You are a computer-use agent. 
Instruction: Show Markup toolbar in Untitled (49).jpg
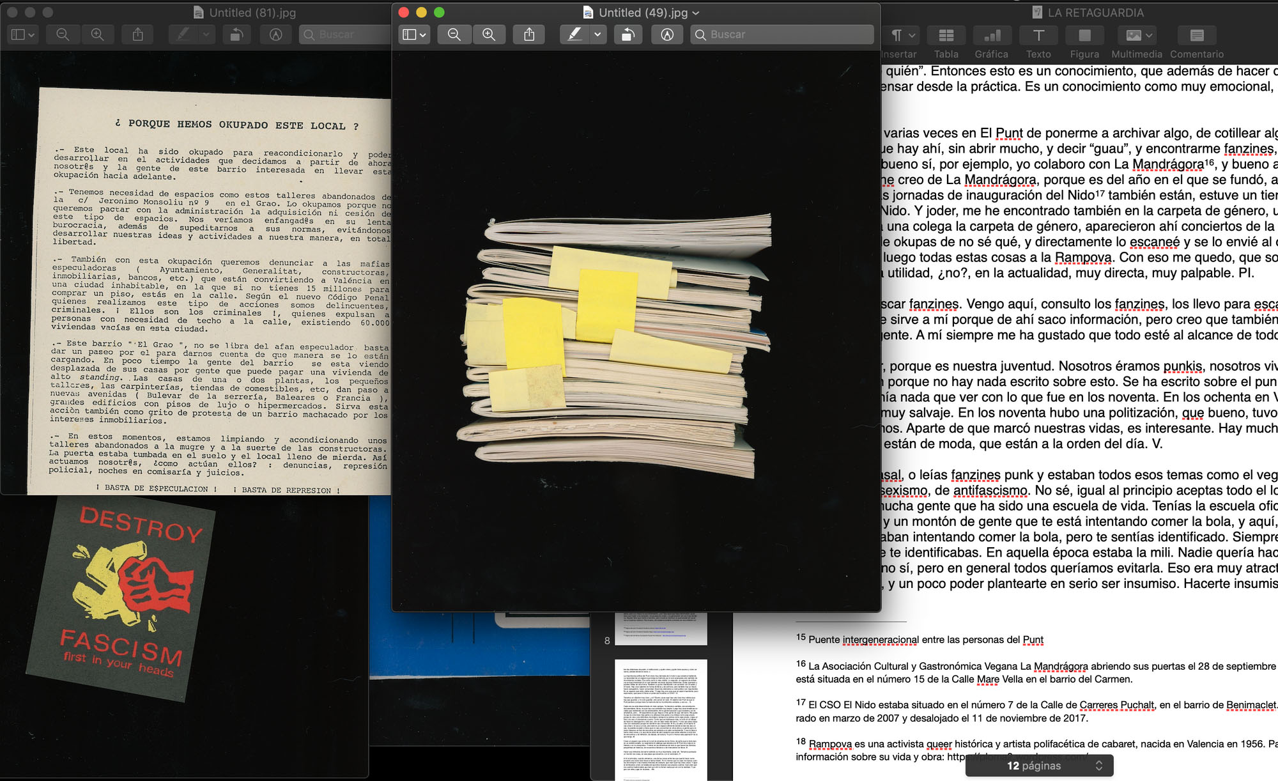pos(667,35)
